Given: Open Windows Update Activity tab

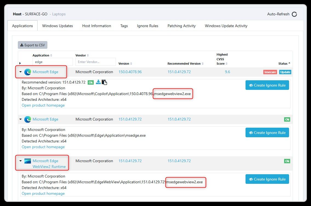Looking at the screenshot, I should 226,26.
